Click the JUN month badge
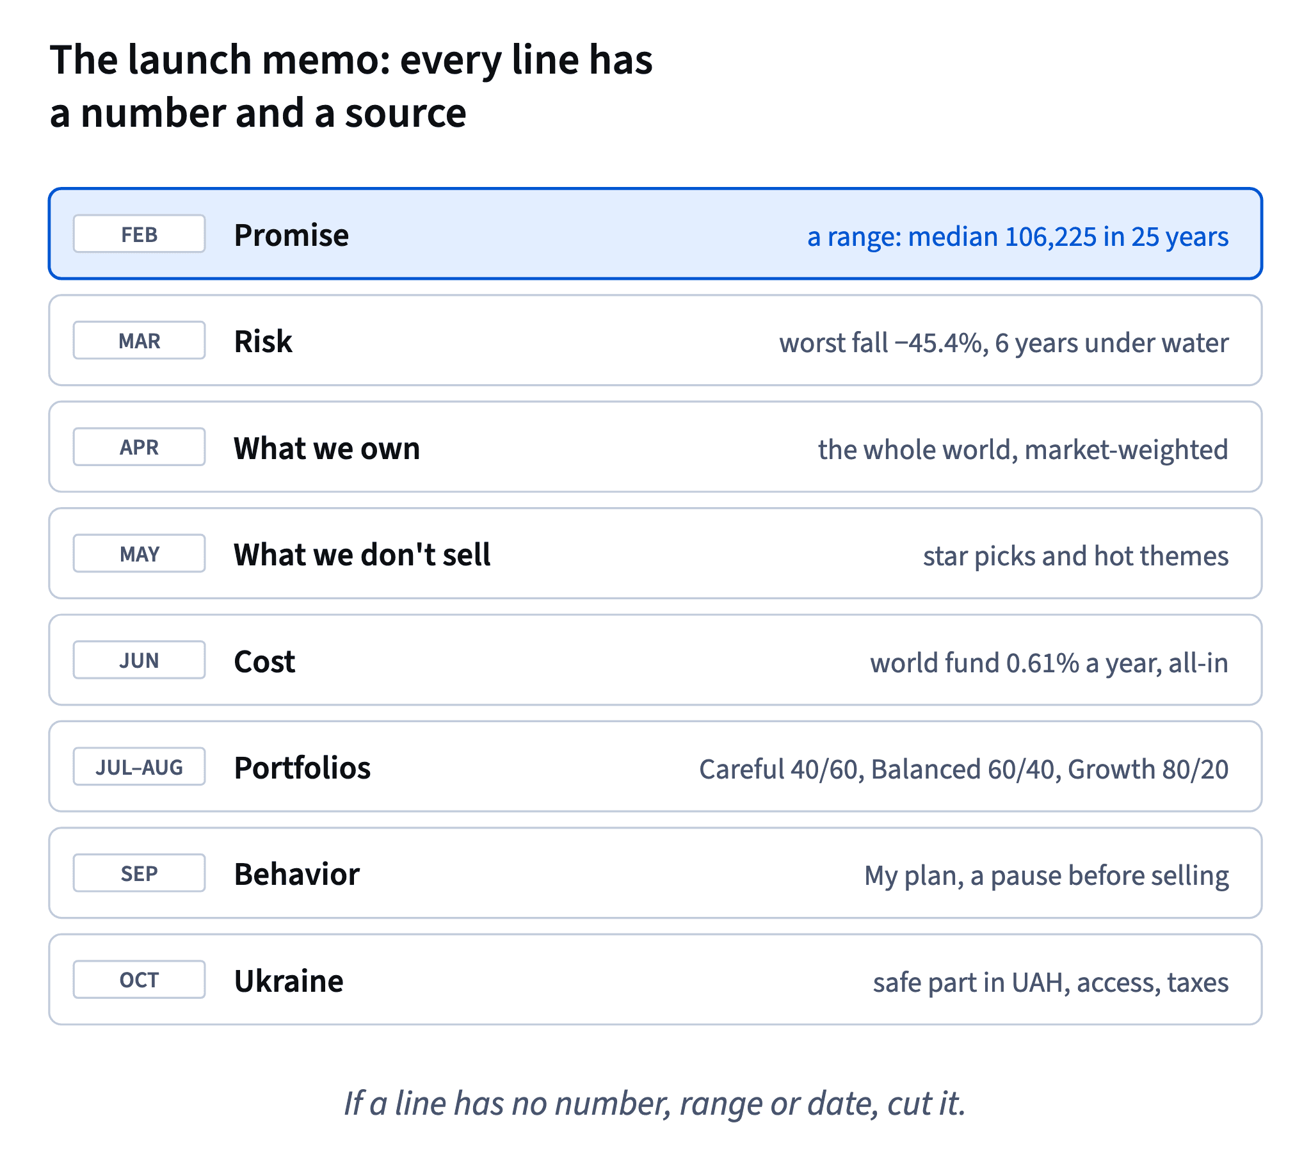 tap(139, 660)
